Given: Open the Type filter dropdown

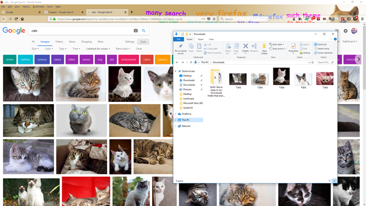Looking at the screenshot, I should pyautogui.click(x=63, y=49).
